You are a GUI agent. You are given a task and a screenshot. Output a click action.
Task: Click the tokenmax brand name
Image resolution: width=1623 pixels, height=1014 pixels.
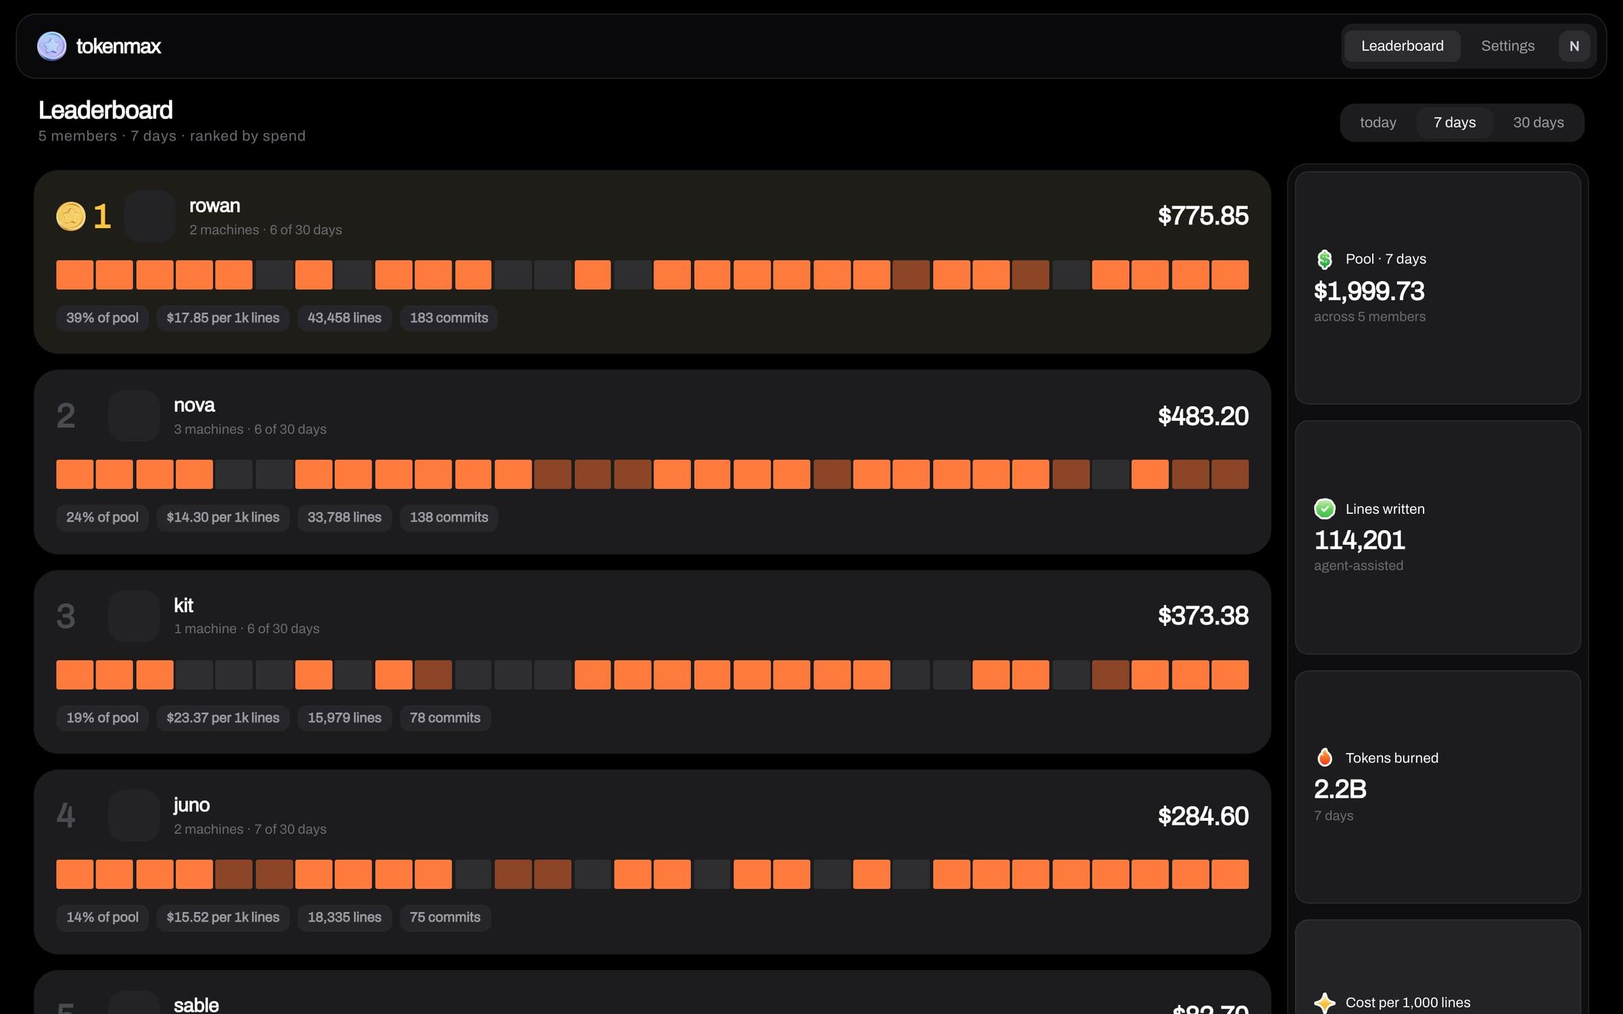118,46
